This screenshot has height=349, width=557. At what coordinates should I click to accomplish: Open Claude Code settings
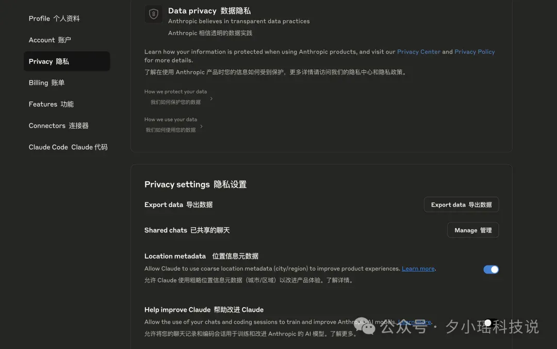coord(68,147)
